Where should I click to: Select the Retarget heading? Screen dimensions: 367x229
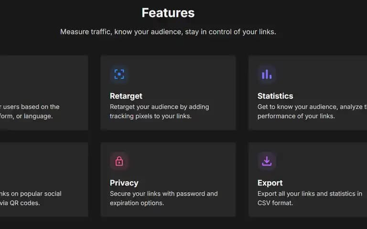[x=126, y=96]
